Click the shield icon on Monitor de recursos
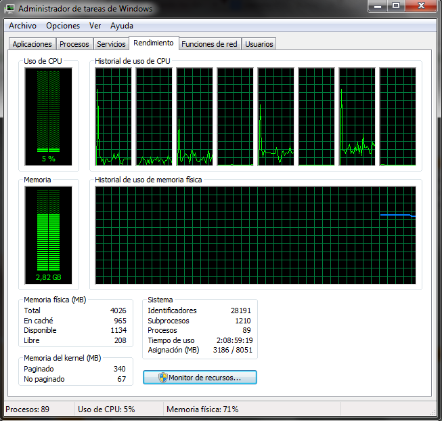The image size is (442, 421). tap(163, 378)
